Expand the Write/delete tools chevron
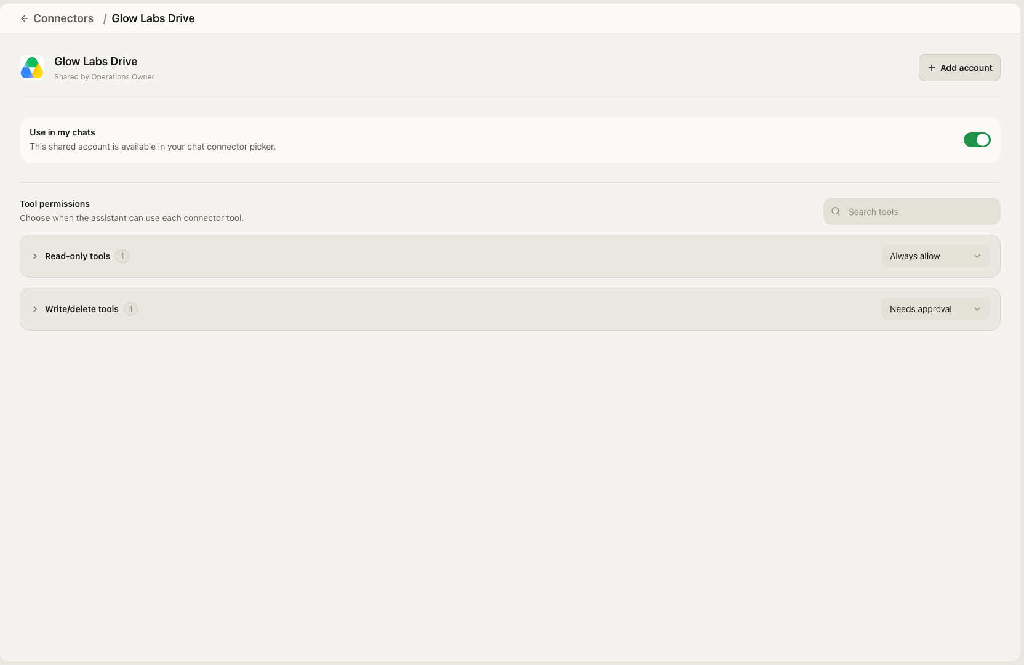 point(35,309)
